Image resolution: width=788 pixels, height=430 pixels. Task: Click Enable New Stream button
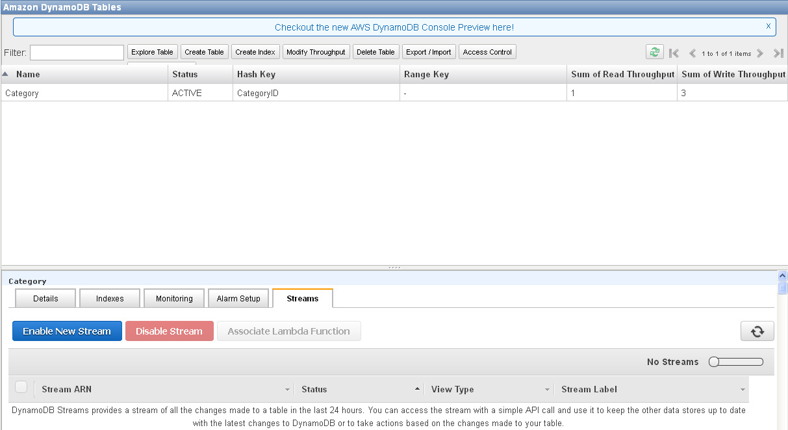[67, 331]
